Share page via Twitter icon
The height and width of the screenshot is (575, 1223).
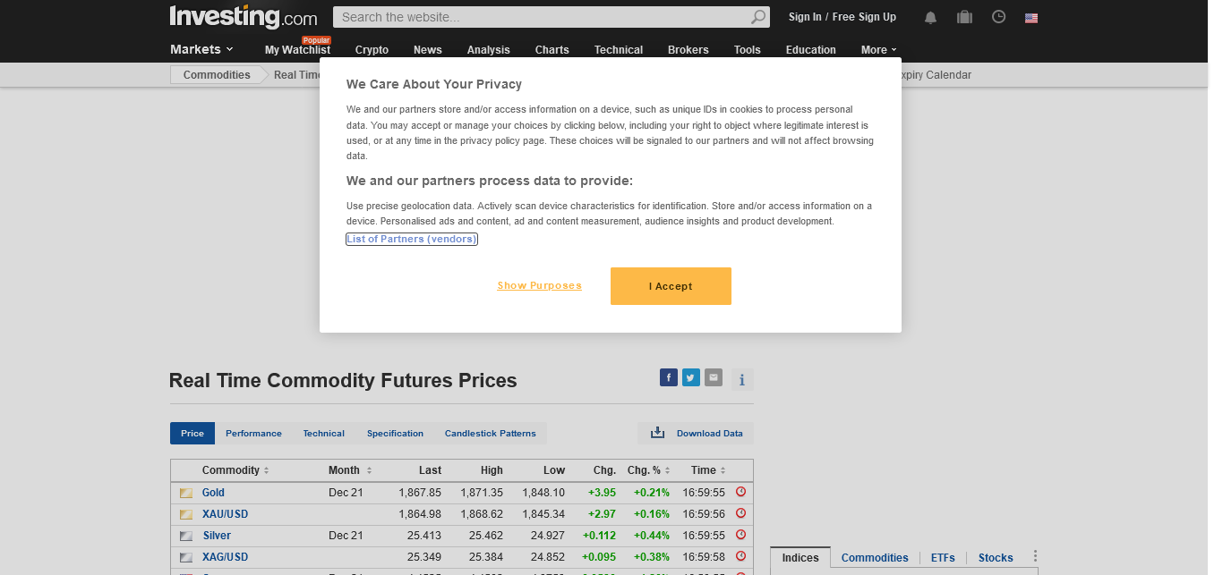pos(691,377)
